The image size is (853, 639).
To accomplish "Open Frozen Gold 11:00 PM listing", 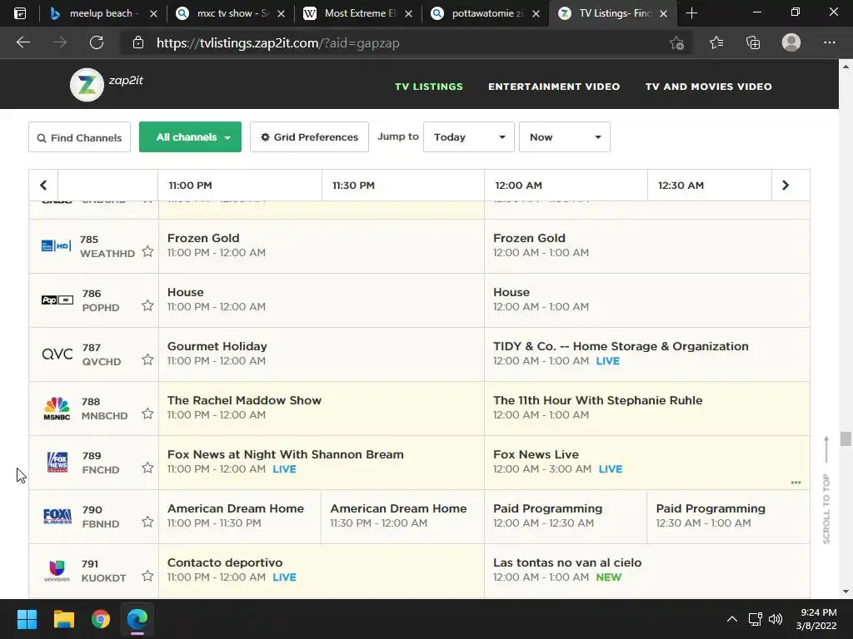I will click(322, 246).
